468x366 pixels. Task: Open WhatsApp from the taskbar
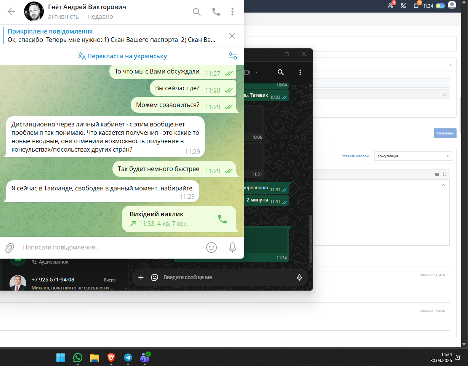[78, 358]
